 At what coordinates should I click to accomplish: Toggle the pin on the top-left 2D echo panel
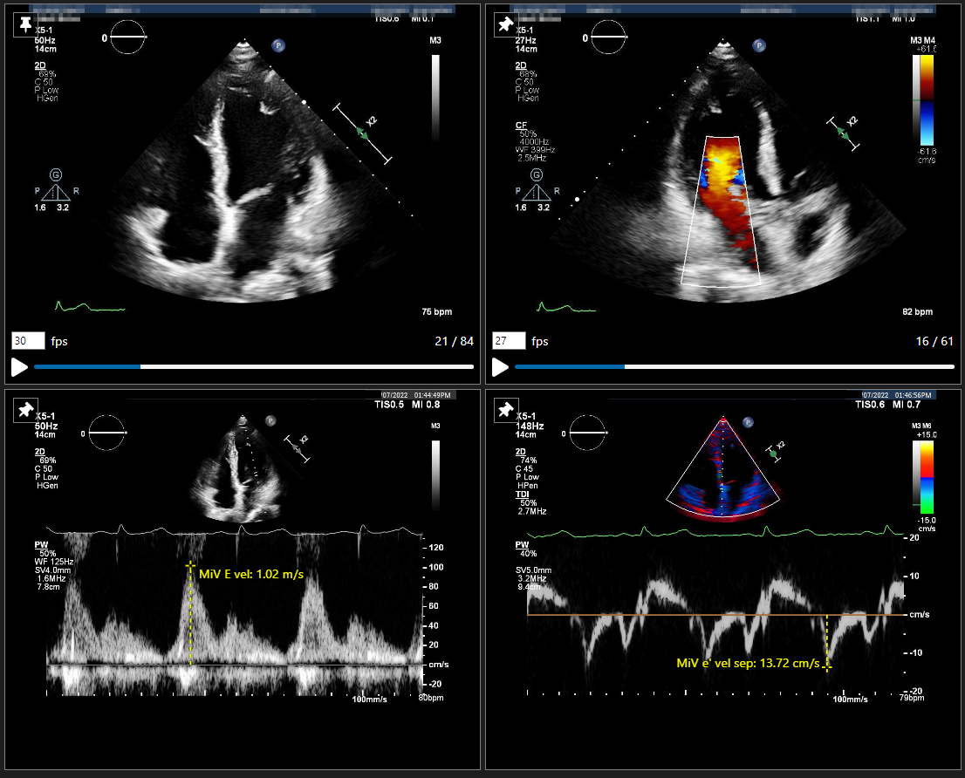point(27,24)
